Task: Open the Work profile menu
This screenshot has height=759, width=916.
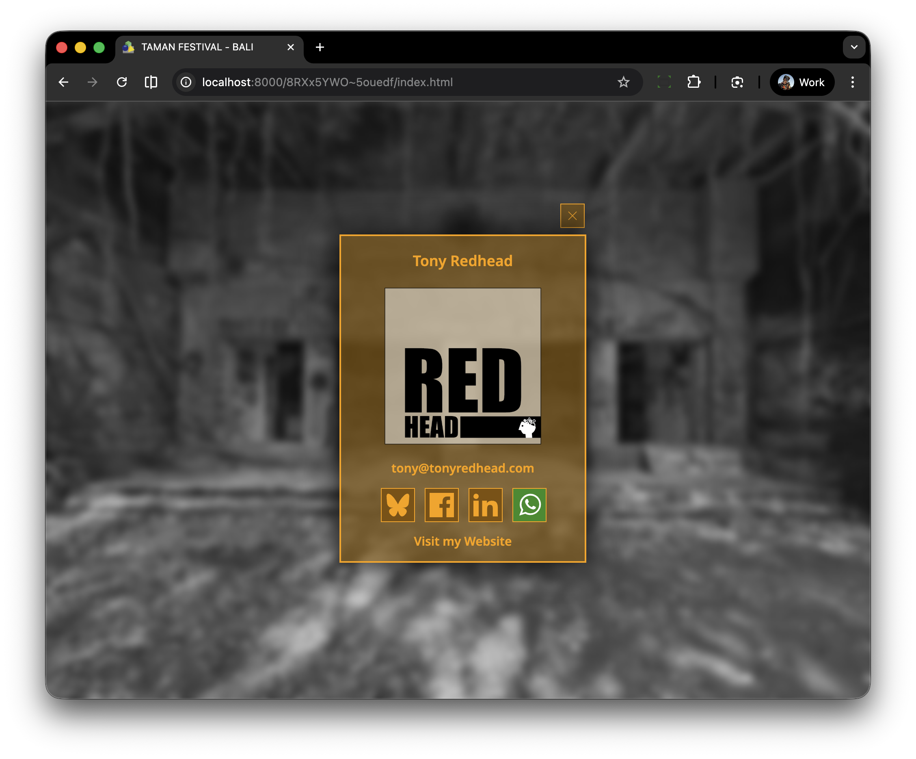Action: tap(802, 82)
